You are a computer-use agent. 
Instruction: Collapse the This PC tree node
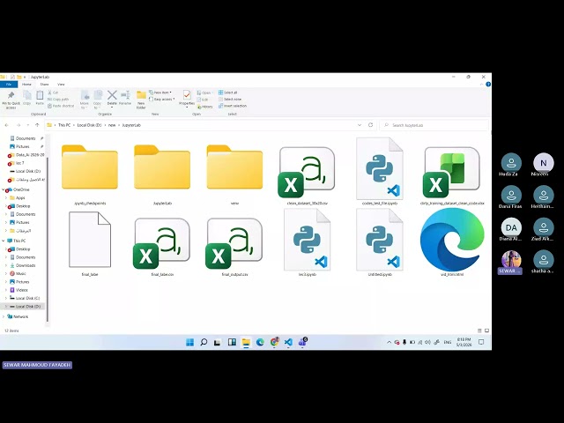[4, 241]
